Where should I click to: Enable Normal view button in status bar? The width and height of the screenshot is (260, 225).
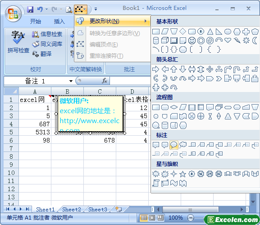[x=144, y=217]
